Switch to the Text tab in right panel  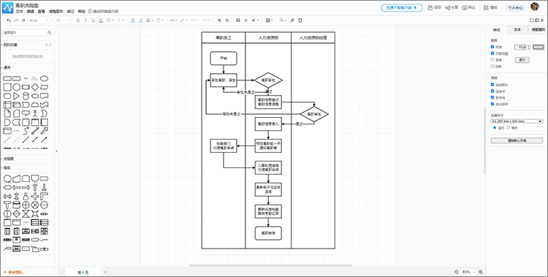517,30
